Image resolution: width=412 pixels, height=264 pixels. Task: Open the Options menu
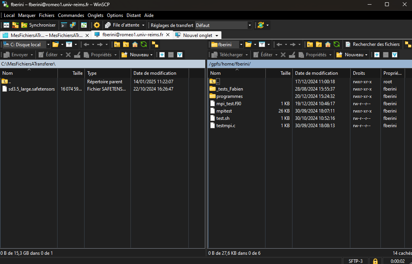(115, 15)
